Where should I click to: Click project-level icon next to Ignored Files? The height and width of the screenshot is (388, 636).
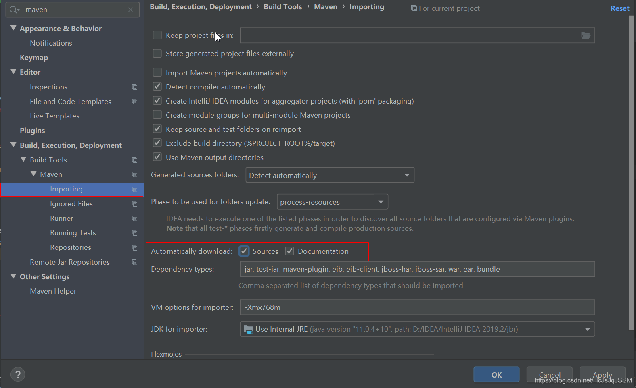click(134, 204)
